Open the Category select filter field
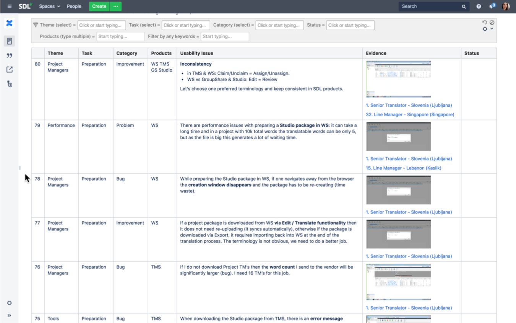The width and height of the screenshot is (516, 323). coord(280,25)
